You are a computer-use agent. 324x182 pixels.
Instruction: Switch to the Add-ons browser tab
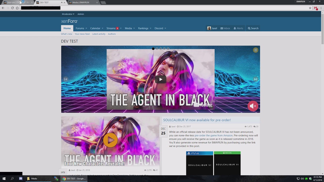pos(17,3)
